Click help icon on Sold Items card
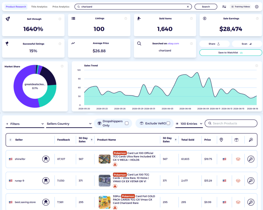 (191, 18)
